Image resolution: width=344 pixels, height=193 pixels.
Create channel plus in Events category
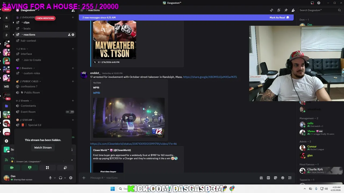click(73, 101)
